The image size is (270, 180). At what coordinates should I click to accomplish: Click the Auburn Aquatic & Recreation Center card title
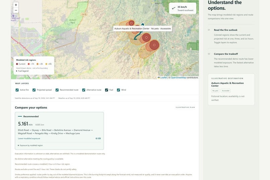(227, 84)
